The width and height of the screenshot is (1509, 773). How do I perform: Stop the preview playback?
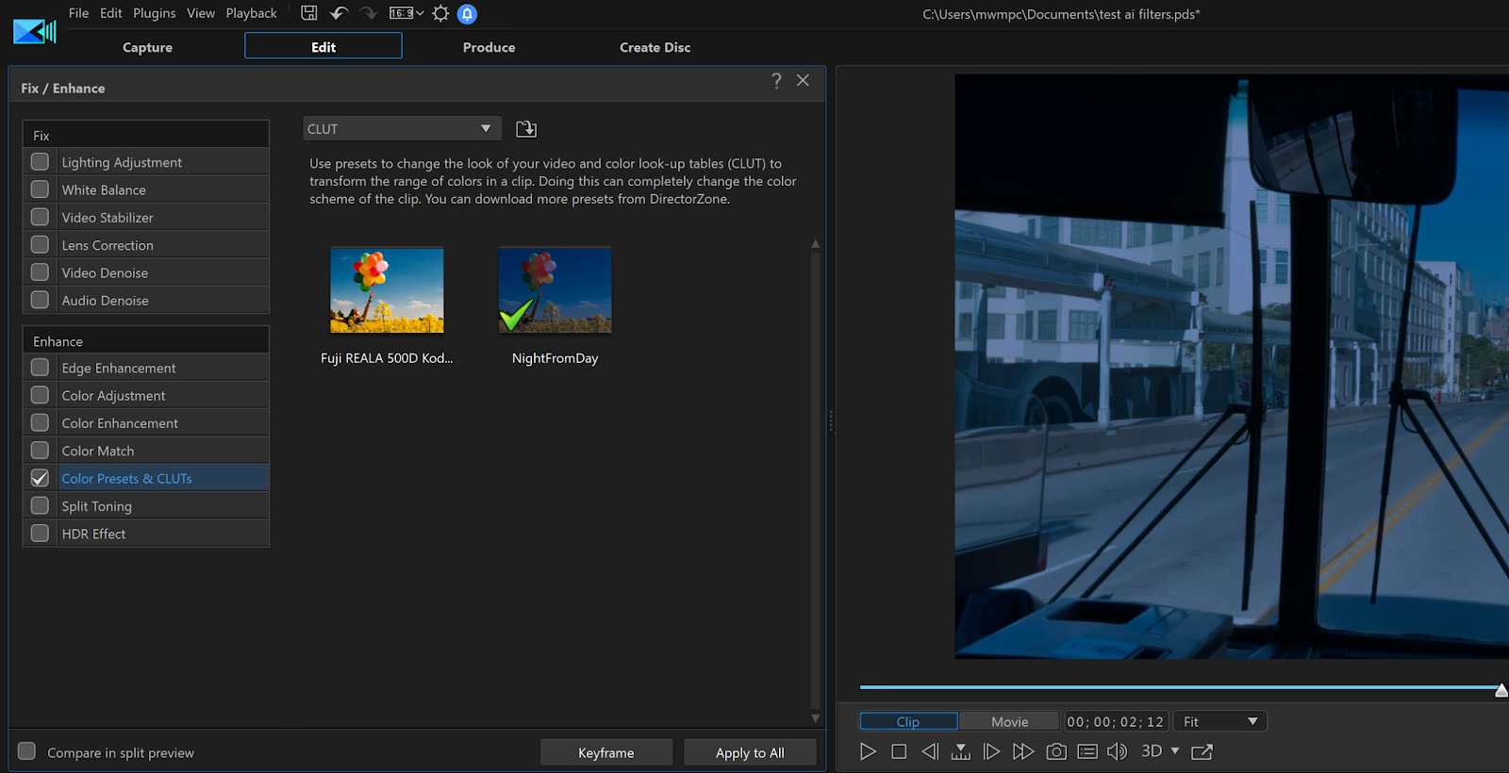pyautogui.click(x=899, y=751)
